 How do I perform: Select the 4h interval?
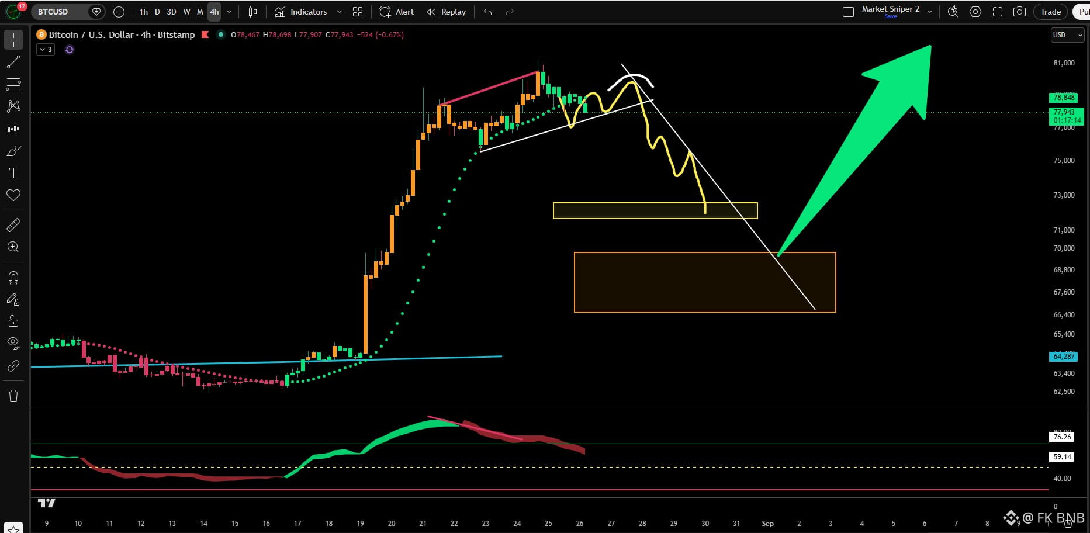[x=214, y=12]
